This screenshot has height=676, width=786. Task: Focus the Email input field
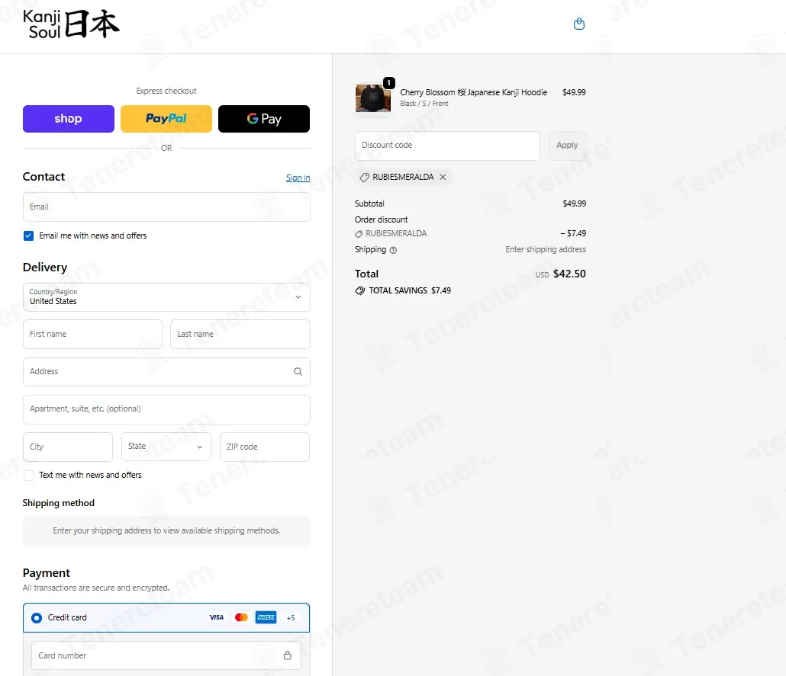[166, 207]
